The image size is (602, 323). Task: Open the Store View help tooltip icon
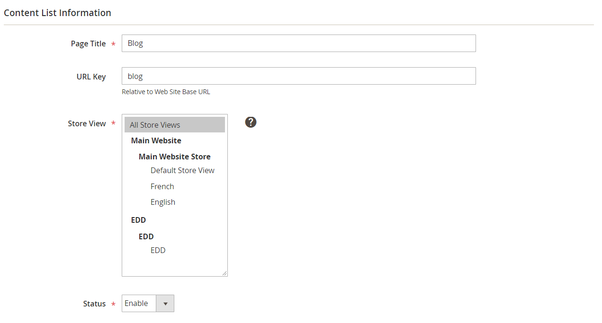tap(251, 122)
